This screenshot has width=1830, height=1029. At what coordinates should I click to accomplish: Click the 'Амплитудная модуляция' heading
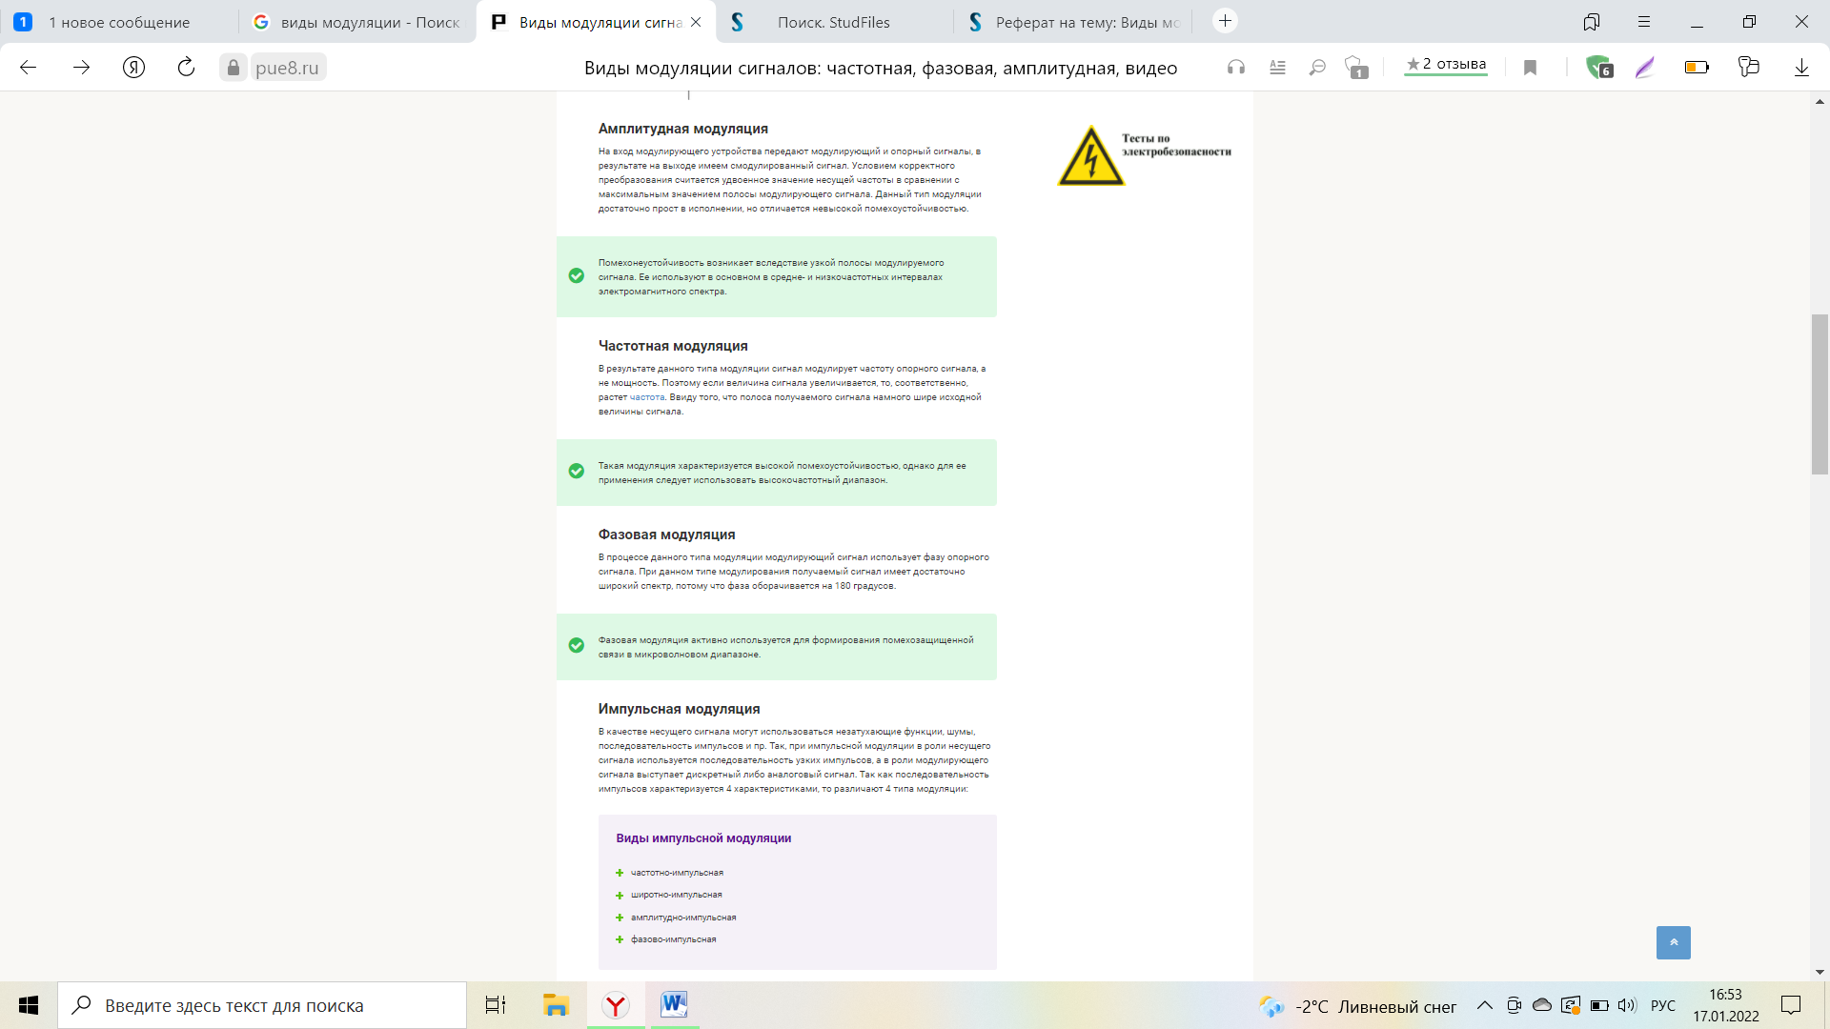(x=682, y=129)
